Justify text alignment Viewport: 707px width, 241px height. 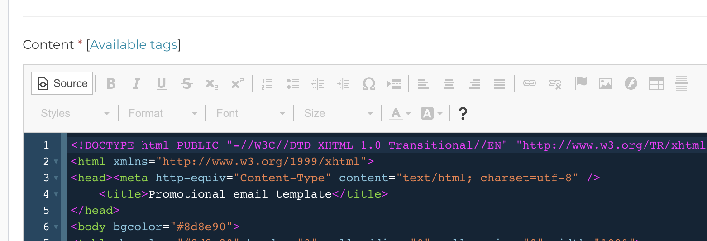point(499,83)
